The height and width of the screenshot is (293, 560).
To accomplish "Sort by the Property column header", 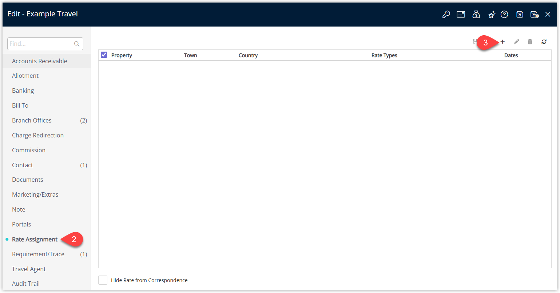I will tap(122, 55).
